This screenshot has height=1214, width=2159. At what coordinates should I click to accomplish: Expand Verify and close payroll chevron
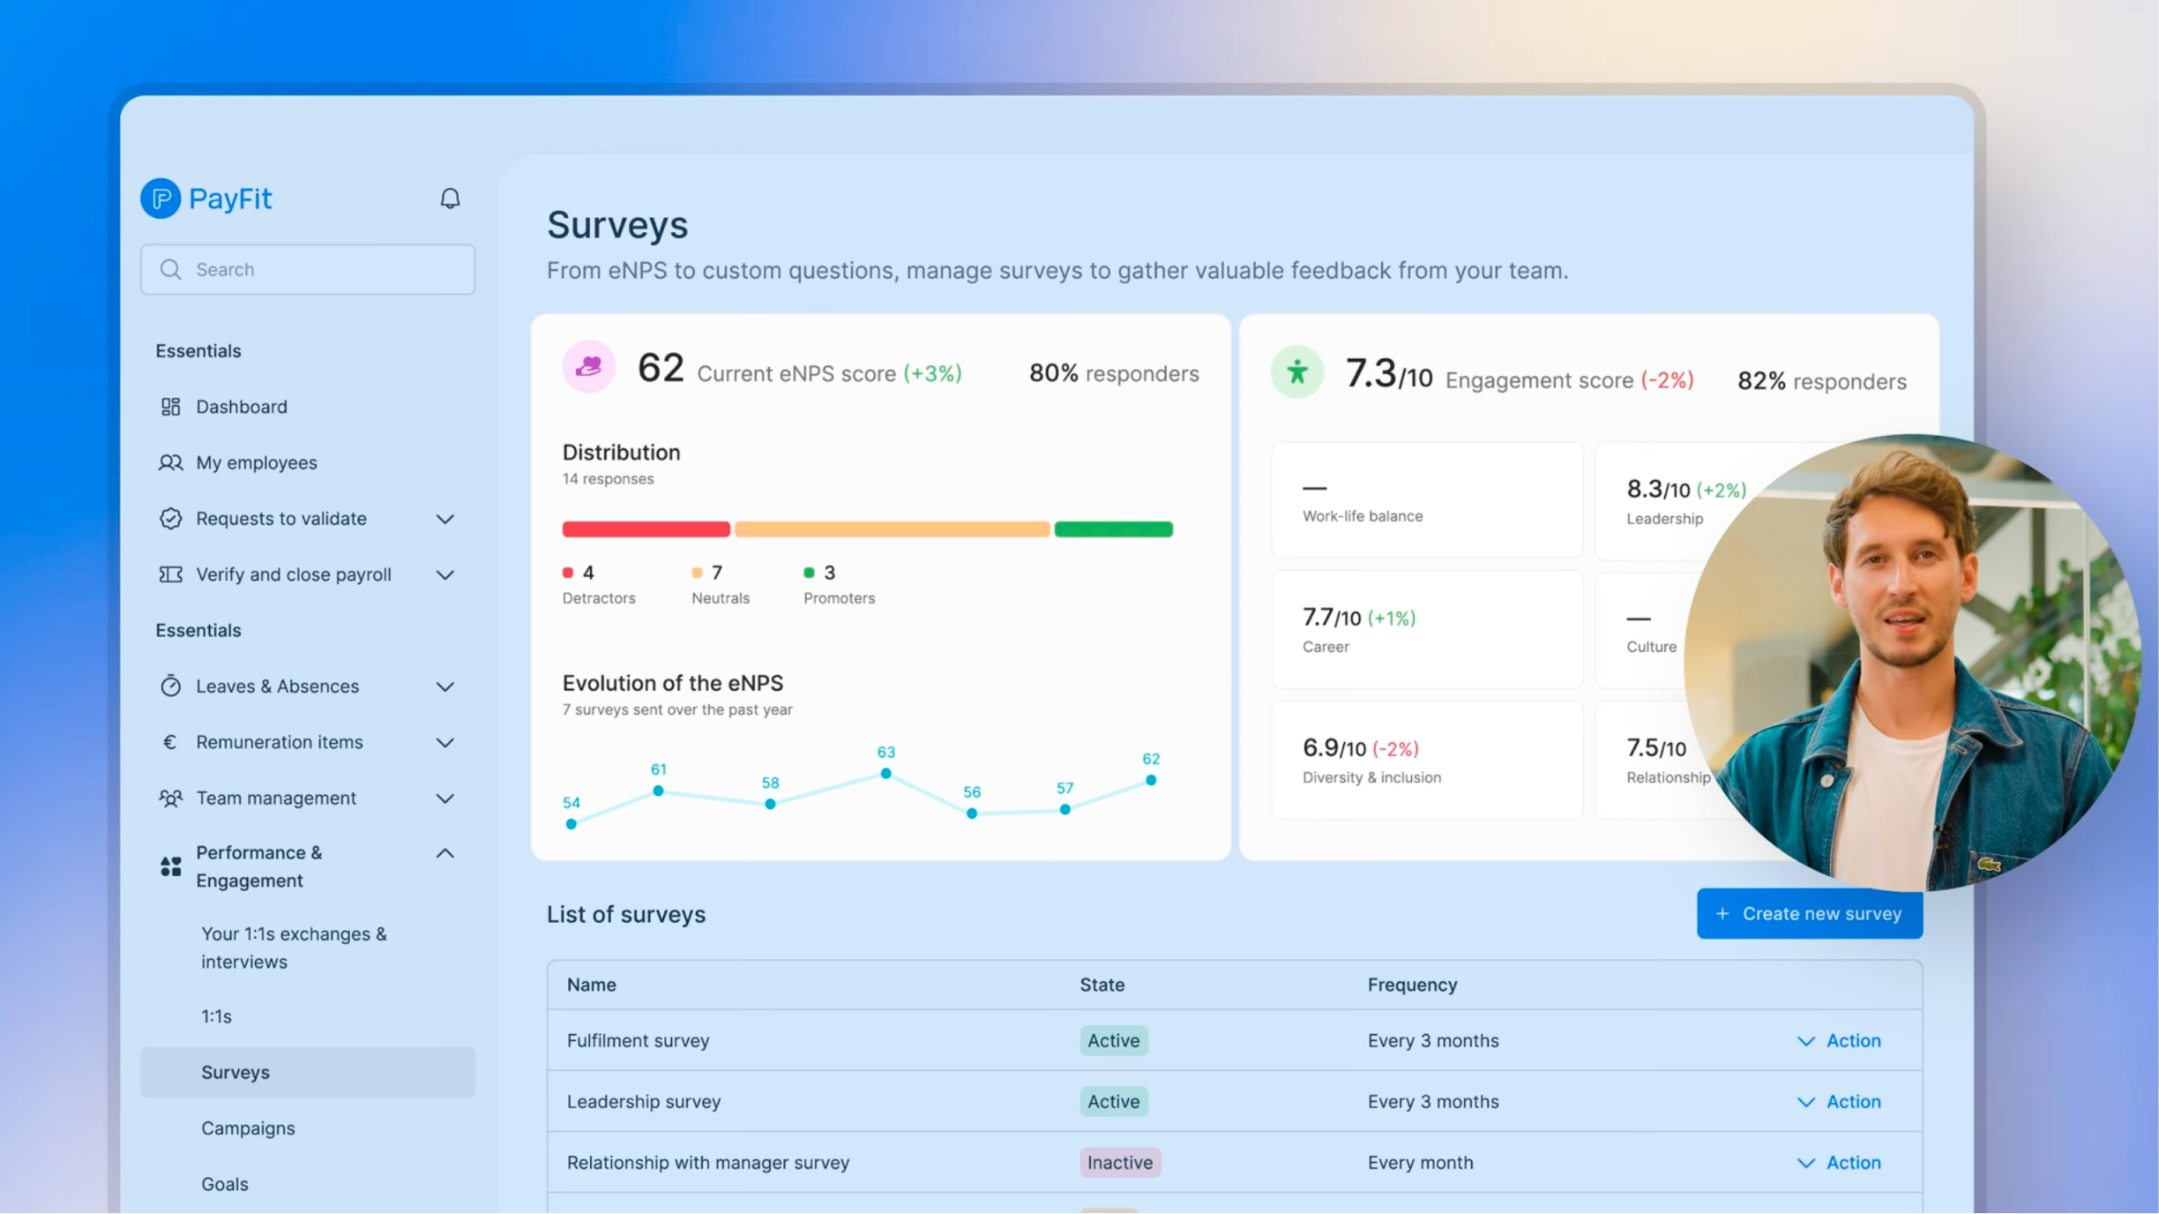click(x=445, y=575)
